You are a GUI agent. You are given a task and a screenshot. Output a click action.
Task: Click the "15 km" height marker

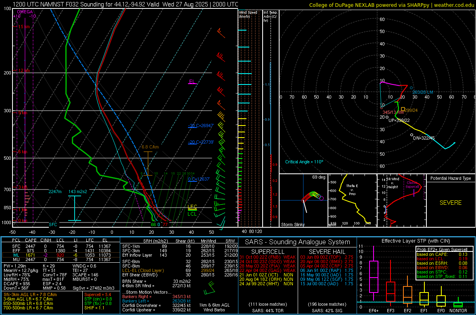pos(24,27)
